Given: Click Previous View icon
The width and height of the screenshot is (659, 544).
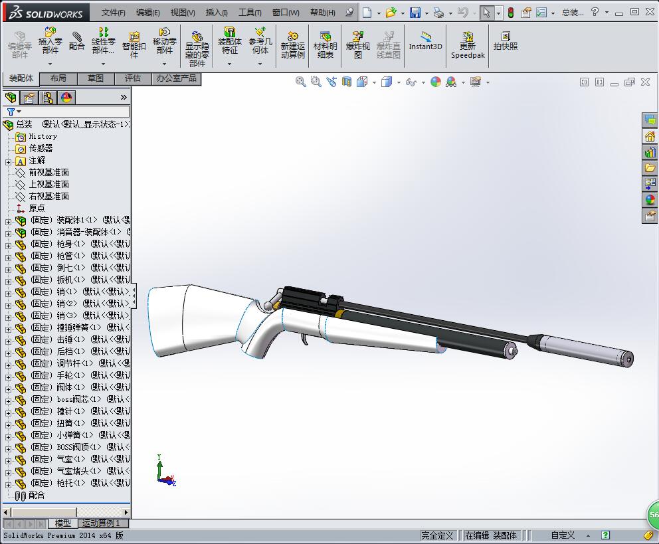Looking at the screenshot, I should [x=331, y=82].
